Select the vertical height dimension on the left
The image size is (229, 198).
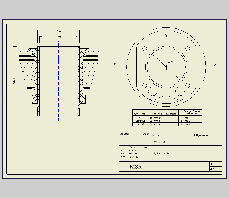pos(14,81)
